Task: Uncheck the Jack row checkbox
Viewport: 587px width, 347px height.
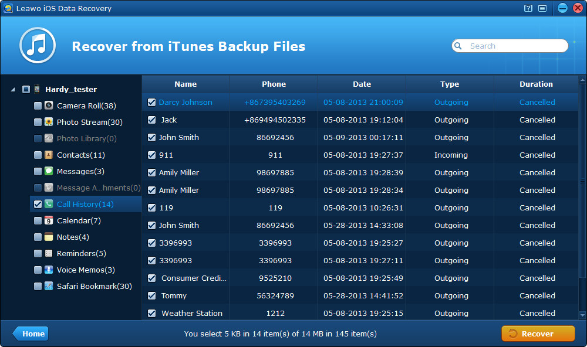Action: click(151, 120)
